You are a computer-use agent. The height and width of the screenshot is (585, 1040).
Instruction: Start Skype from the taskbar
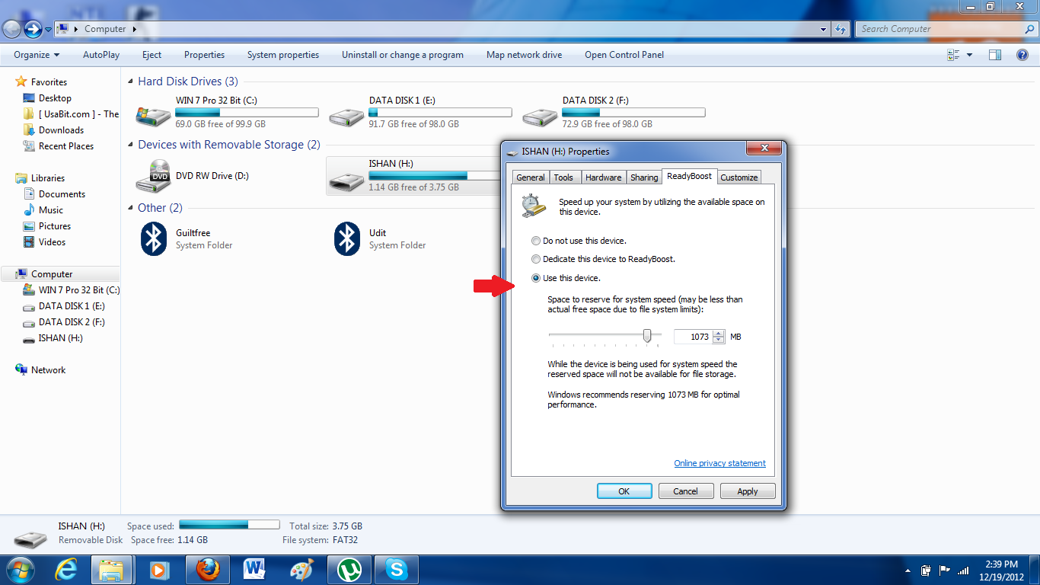(396, 569)
